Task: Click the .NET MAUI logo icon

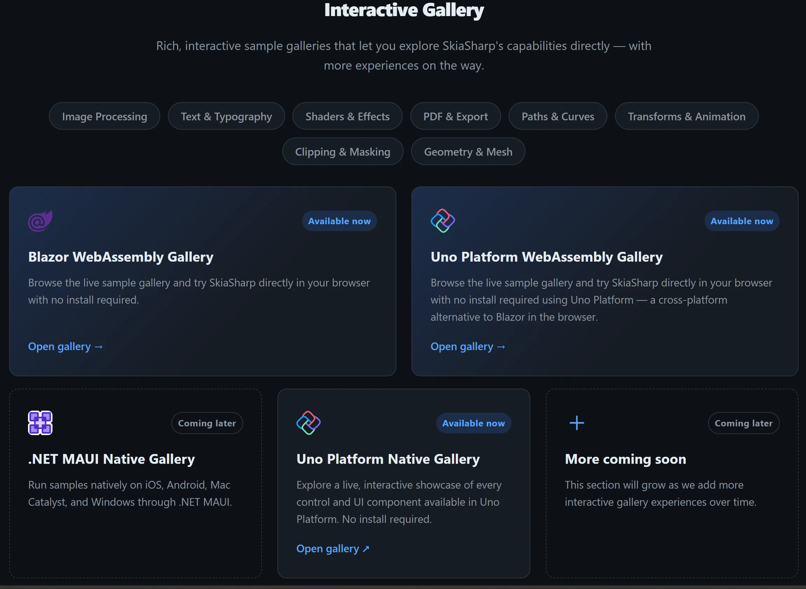Action: pos(40,423)
